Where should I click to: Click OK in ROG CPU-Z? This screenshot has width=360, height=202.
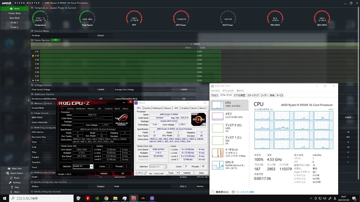(123, 173)
